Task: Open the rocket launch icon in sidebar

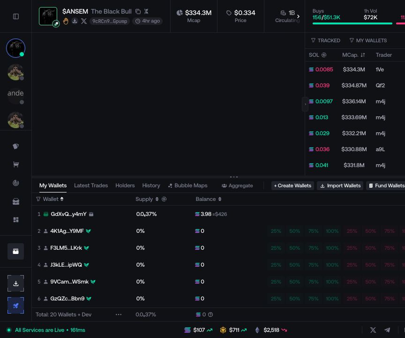Action: (16, 306)
